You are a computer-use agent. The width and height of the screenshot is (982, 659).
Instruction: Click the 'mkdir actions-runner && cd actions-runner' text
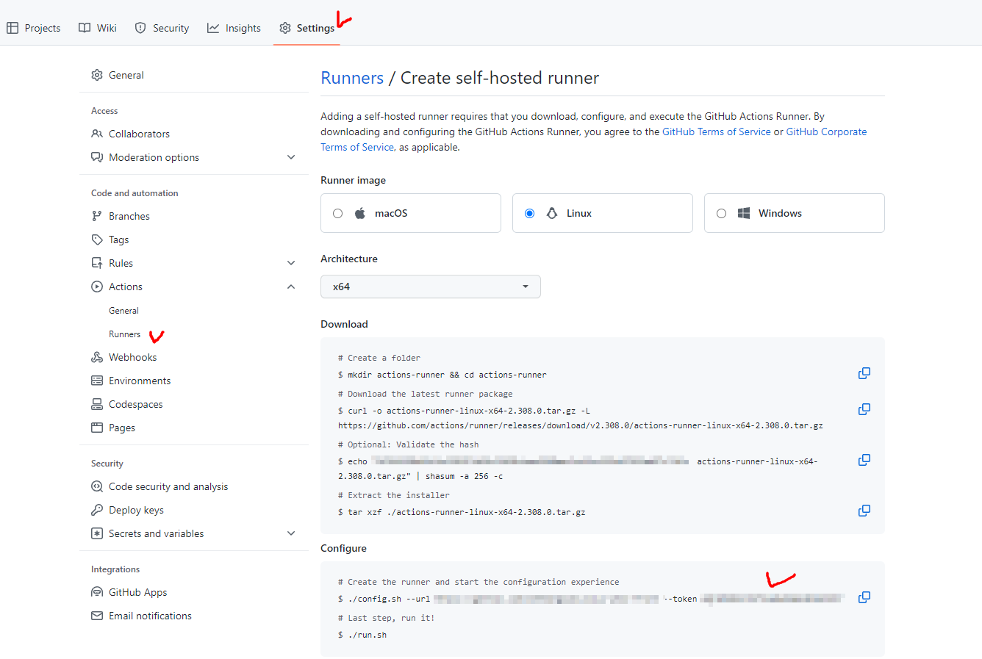(447, 375)
